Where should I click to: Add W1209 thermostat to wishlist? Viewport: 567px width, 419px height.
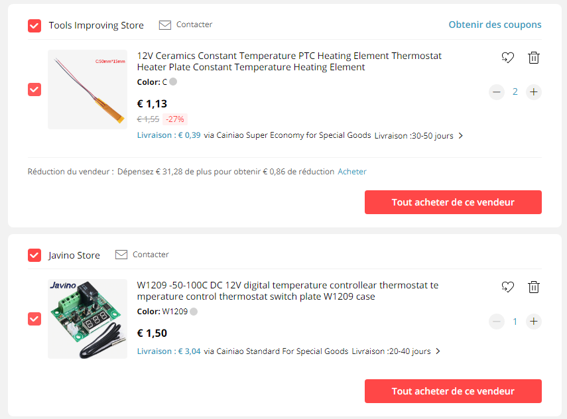click(508, 287)
